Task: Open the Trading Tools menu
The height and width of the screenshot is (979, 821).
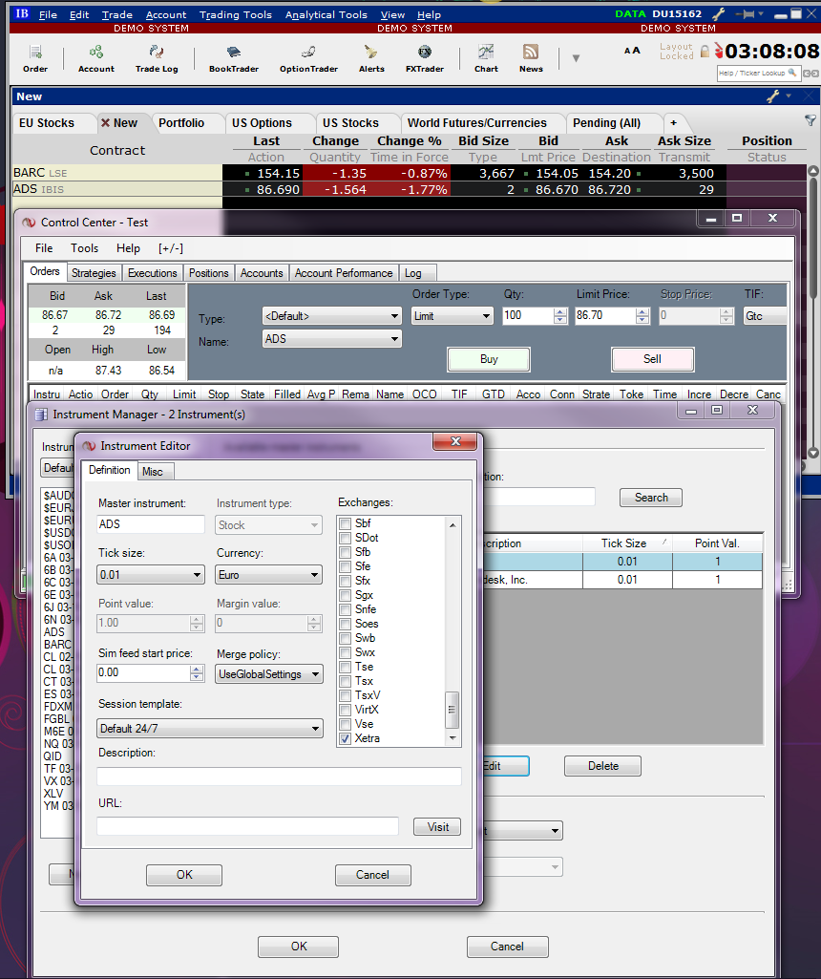Action: coord(235,14)
